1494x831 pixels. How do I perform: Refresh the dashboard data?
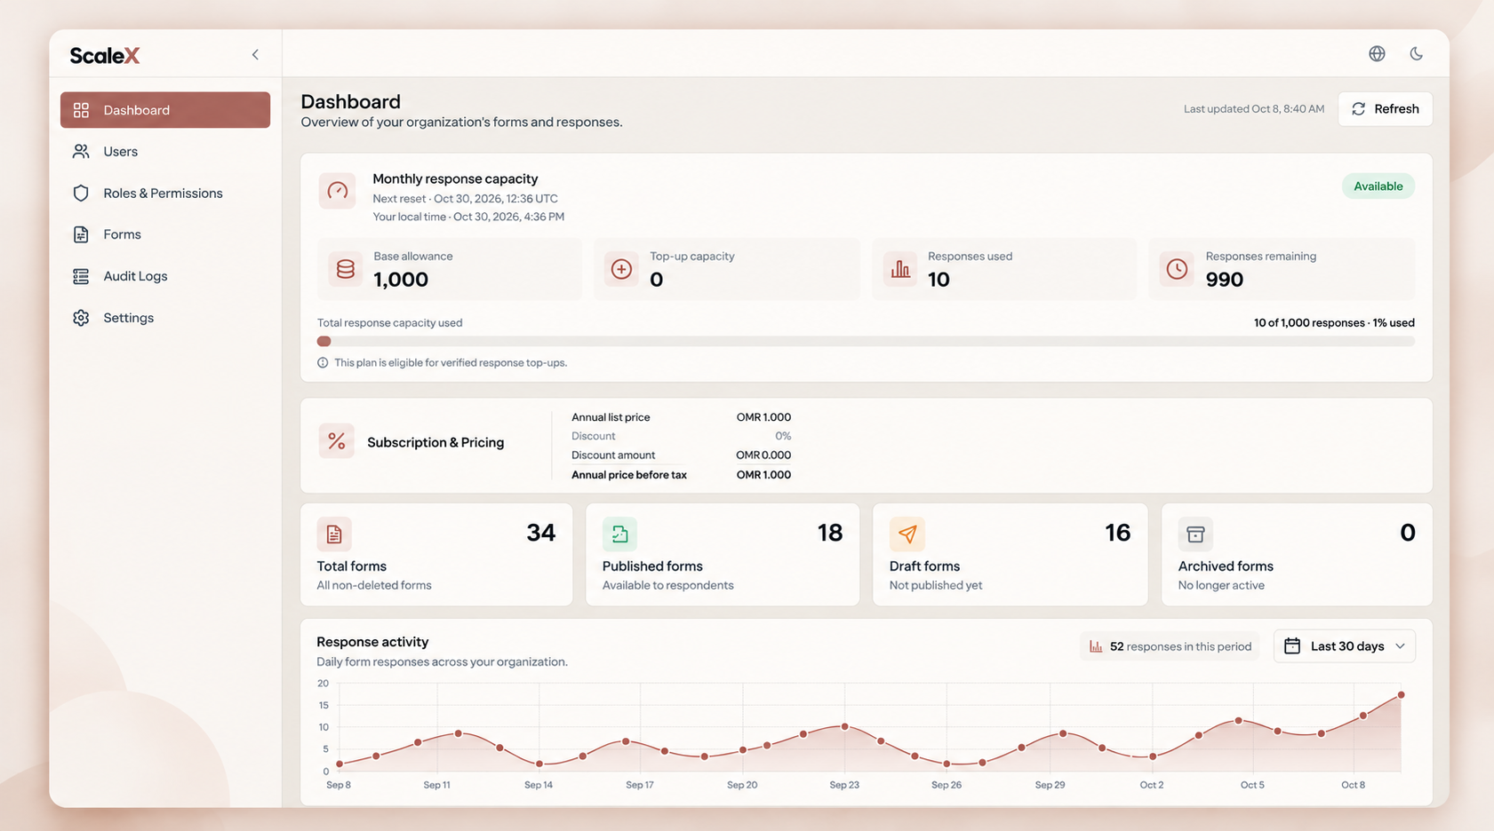pos(1385,109)
